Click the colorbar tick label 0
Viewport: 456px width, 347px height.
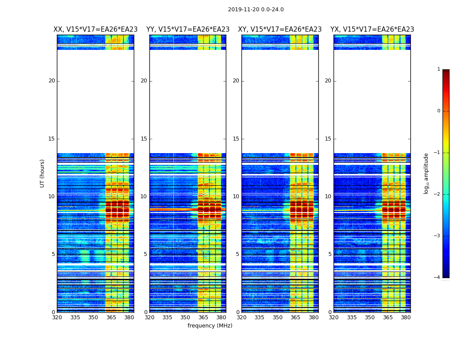point(439,111)
